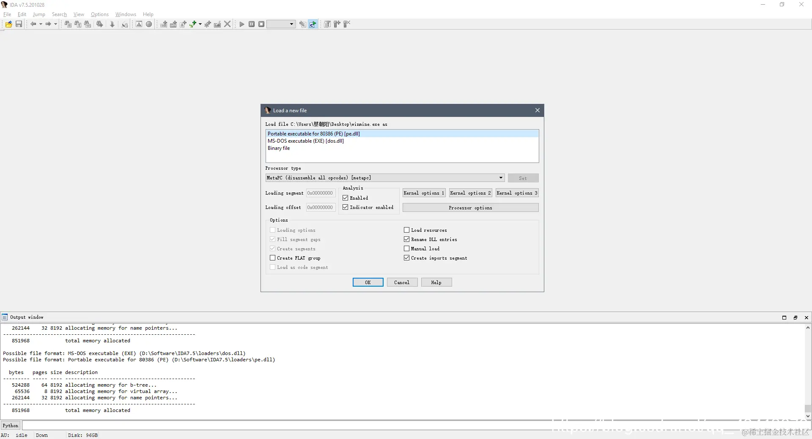Screen dimensions: 812x439
Task: Click the Loading offset input field
Action: click(321, 207)
